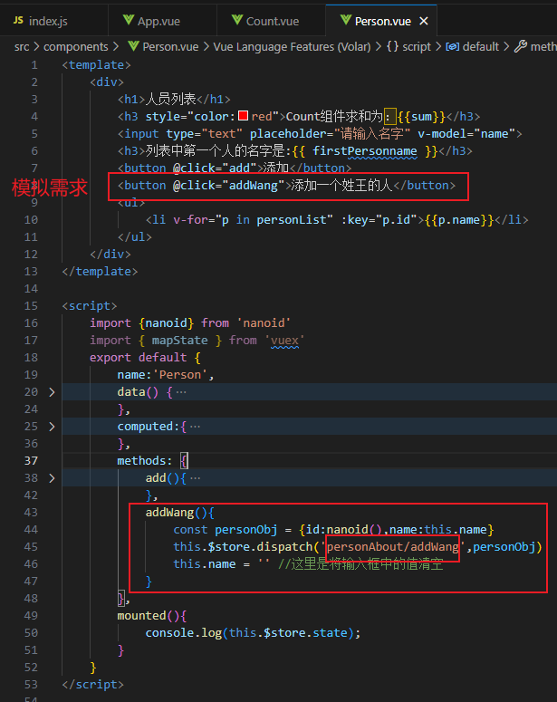The height and width of the screenshot is (702, 557).
Task: Click 'personAbout/addWang' dispatch string
Action: pos(393,546)
